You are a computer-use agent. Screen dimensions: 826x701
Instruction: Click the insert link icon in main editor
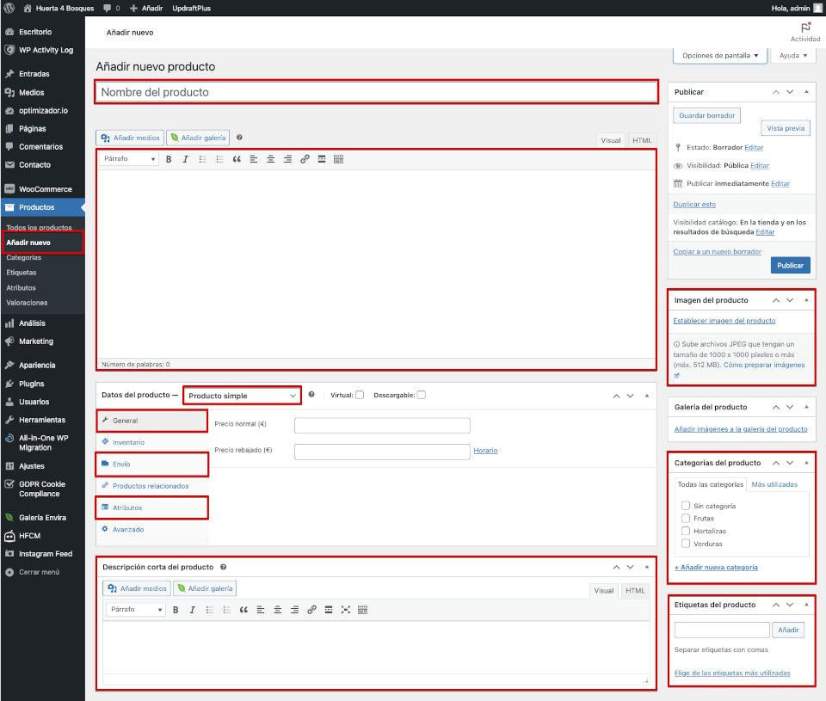tap(305, 159)
